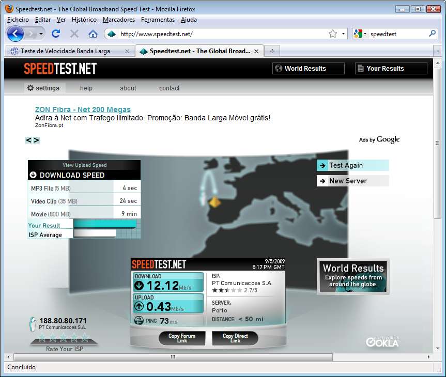The image size is (446, 377).
Task: Click the ISP Average white bar
Action: [95, 233]
